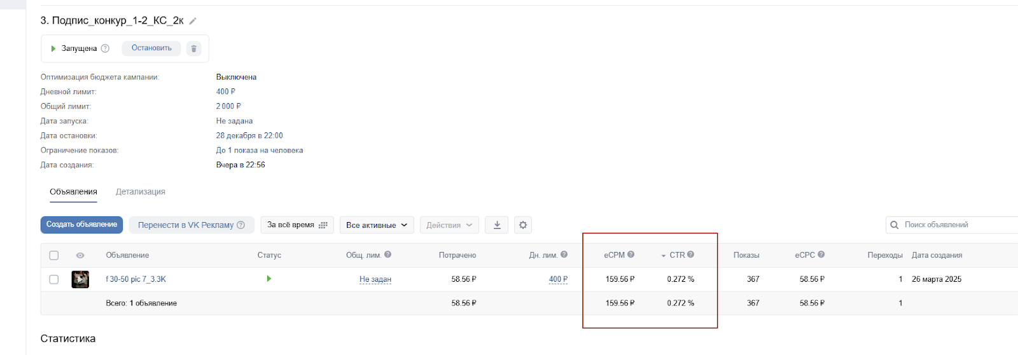Sort by Потрачено column header

457,255
